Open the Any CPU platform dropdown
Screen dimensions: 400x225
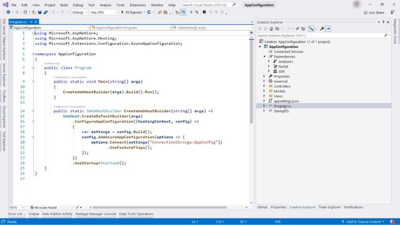tap(104, 12)
